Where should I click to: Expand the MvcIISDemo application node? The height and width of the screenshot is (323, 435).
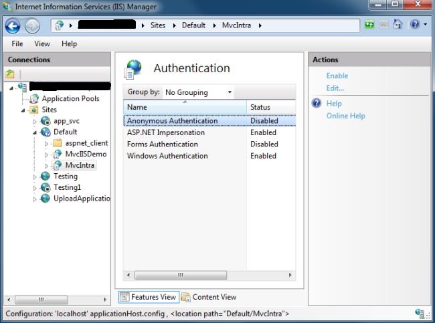click(46, 154)
